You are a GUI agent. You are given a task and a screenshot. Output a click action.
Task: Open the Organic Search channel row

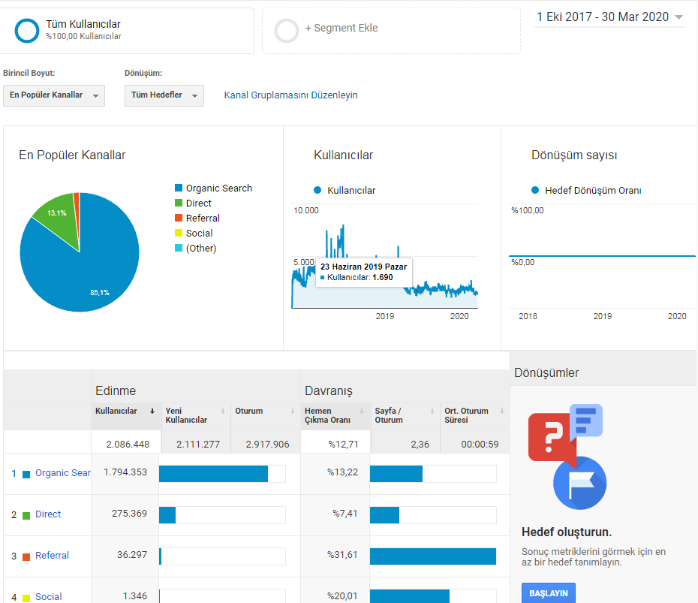63,473
